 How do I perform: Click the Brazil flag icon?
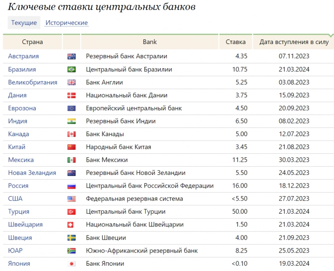[71, 70]
